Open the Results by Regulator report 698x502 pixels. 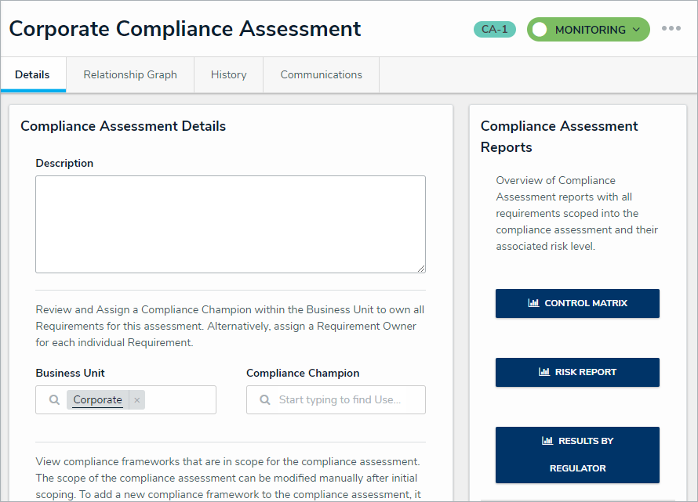[577, 455]
